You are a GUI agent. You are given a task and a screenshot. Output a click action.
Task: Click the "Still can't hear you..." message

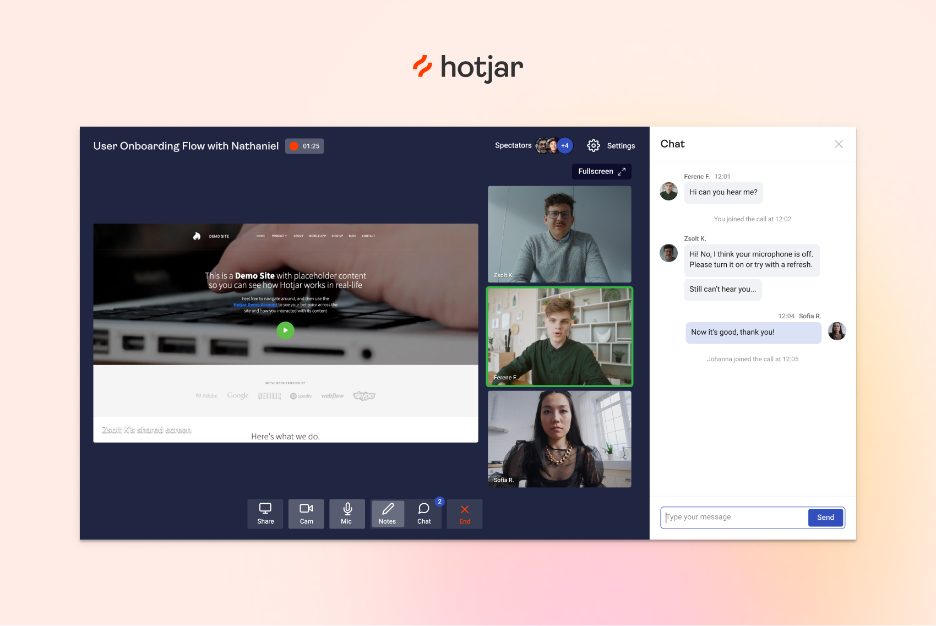point(723,290)
